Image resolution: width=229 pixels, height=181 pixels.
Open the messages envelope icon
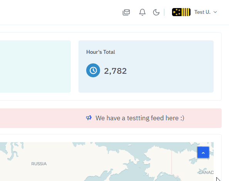[x=126, y=12]
